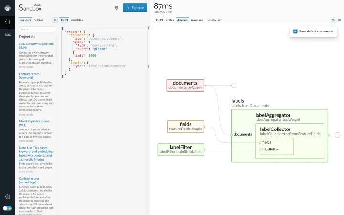The height and width of the screenshot is (215, 344).
Task: Run the request with Execute button
Action: pos(135,8)
